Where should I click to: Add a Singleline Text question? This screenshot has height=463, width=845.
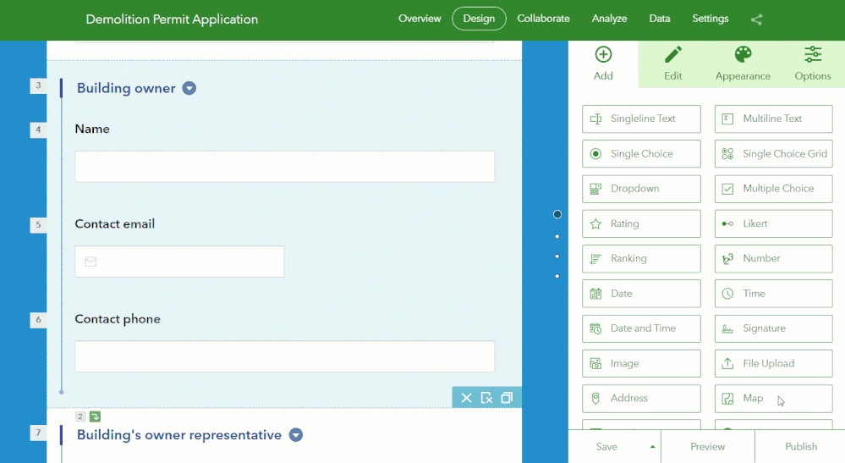641,119
